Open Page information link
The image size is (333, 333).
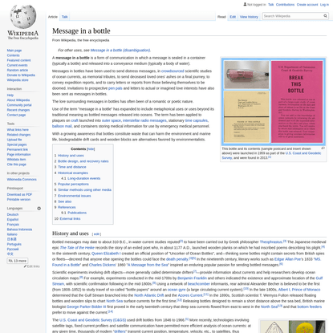pyautogui.click(x=18, y=154)
